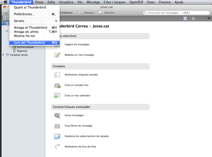Open the Missatge menu
The height and width of the screenshot is (157, 212).
tap(93, 2)
